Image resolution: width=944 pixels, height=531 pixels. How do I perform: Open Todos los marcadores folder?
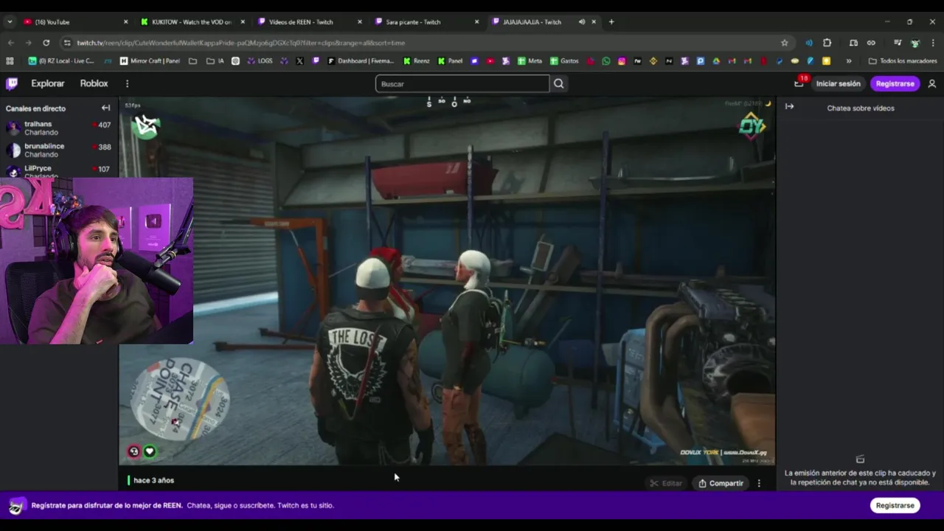[903, 61]
